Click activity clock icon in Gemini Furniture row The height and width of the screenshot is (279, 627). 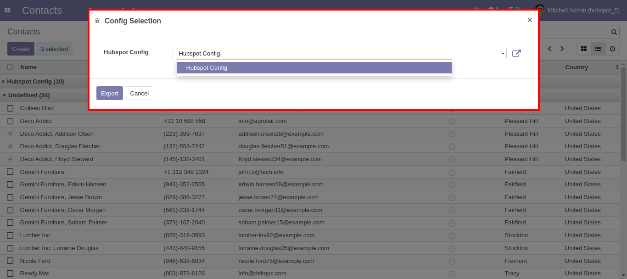pos(452,172)
